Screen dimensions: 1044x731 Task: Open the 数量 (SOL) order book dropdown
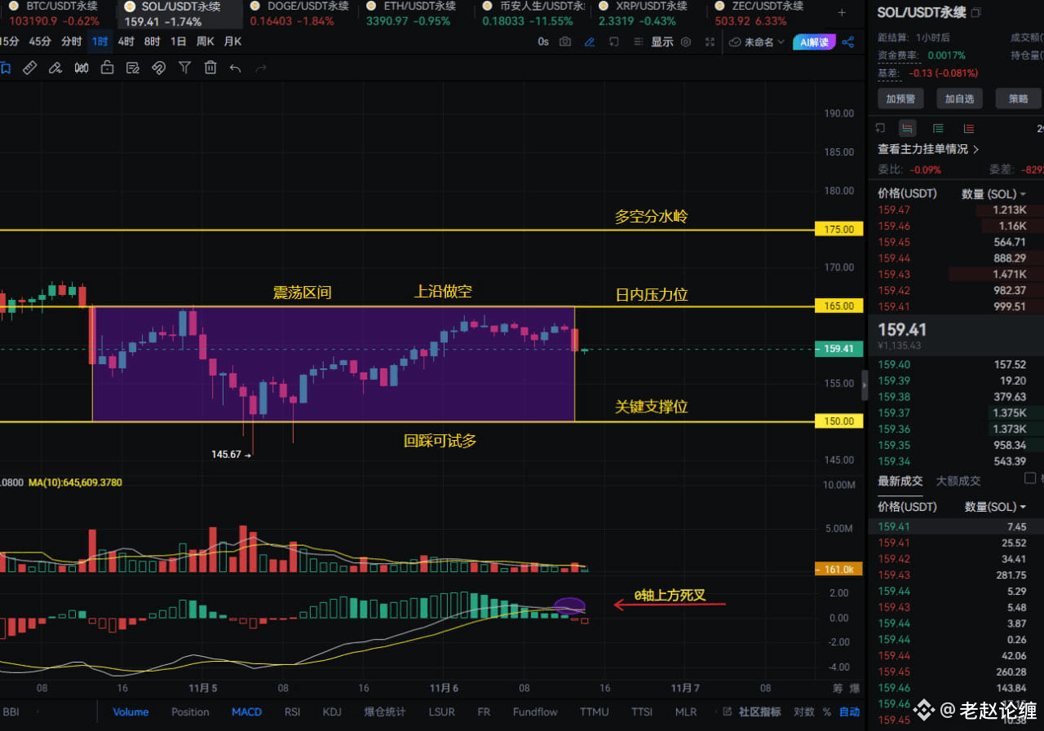[993, 194]
